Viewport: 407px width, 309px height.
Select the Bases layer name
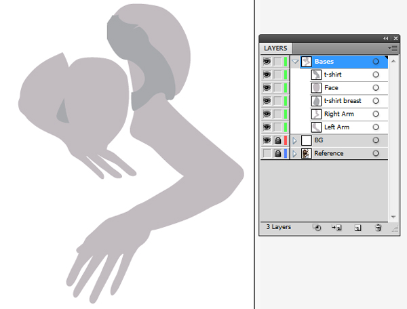[324, 62]
